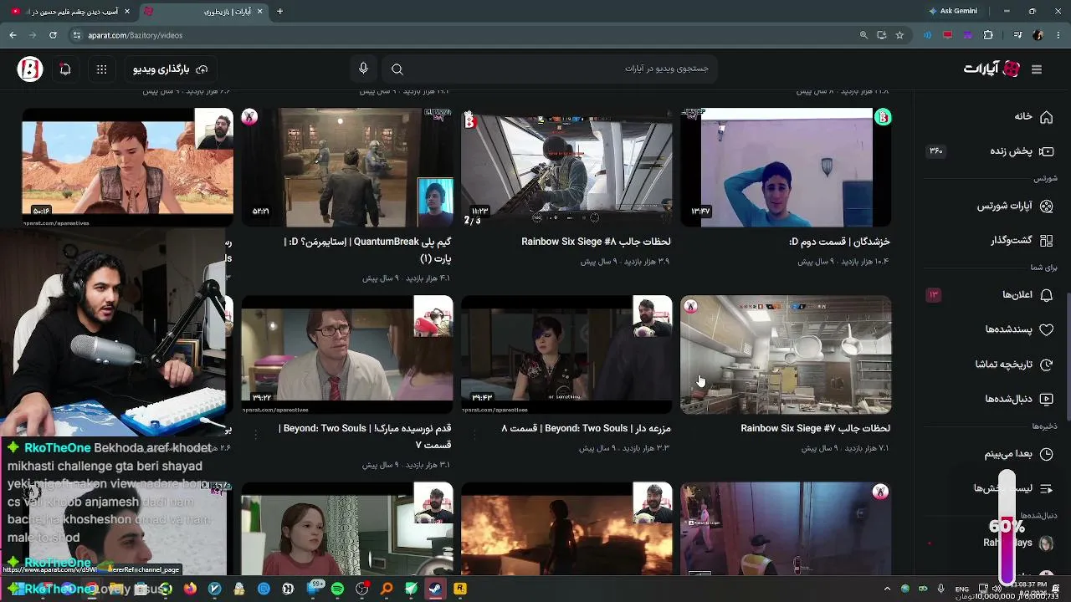Open دنبال‌شده‌ها in the sidebar

coord(1019,399)
